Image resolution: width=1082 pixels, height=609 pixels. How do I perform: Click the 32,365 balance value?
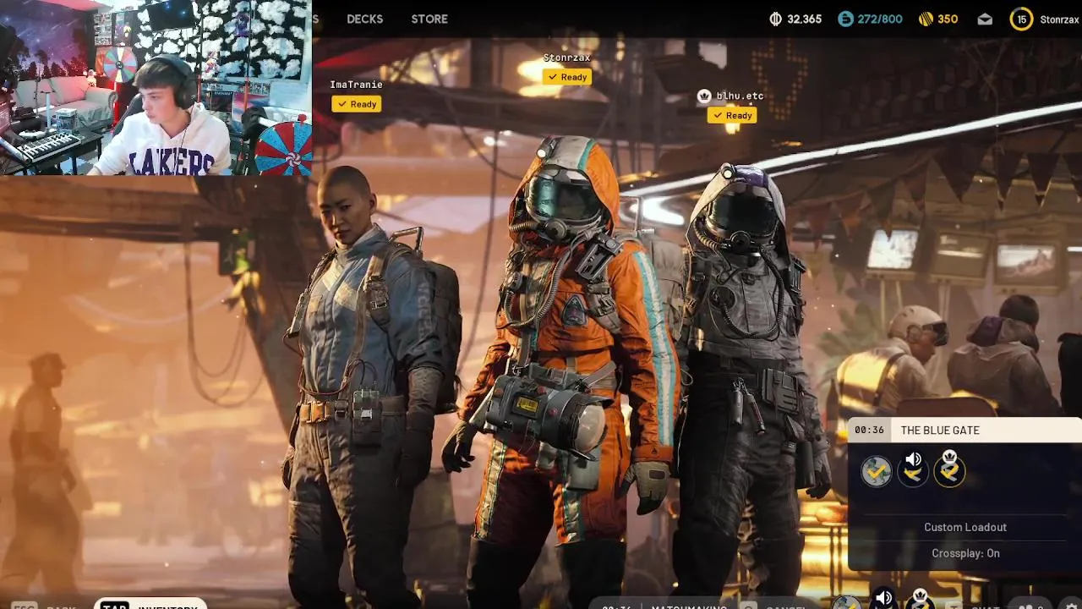pyautogui.click(x=804, y=19)
